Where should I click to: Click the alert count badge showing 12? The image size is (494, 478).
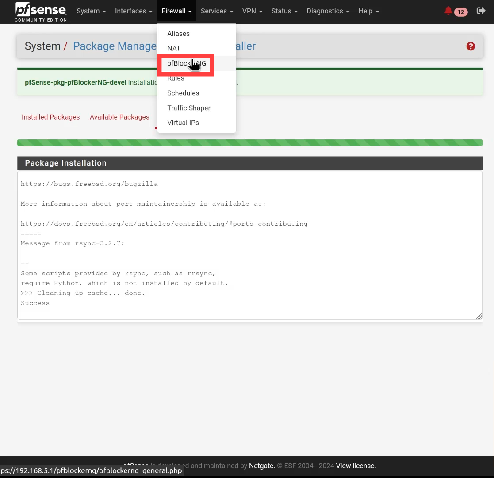461,12
